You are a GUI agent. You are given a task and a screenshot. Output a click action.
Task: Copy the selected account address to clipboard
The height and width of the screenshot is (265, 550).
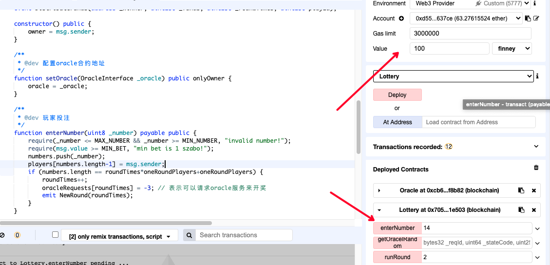[x=528, y=18]
